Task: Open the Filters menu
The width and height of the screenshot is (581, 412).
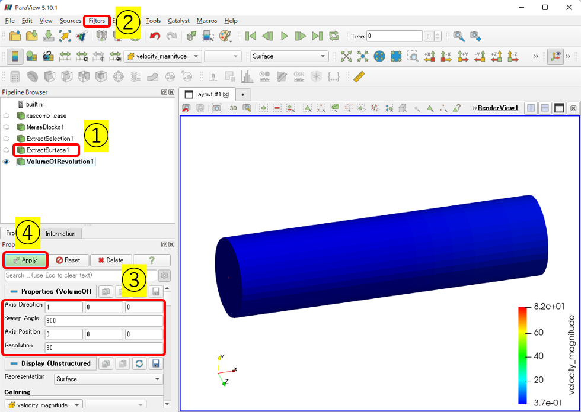Action: click(97, 21)
